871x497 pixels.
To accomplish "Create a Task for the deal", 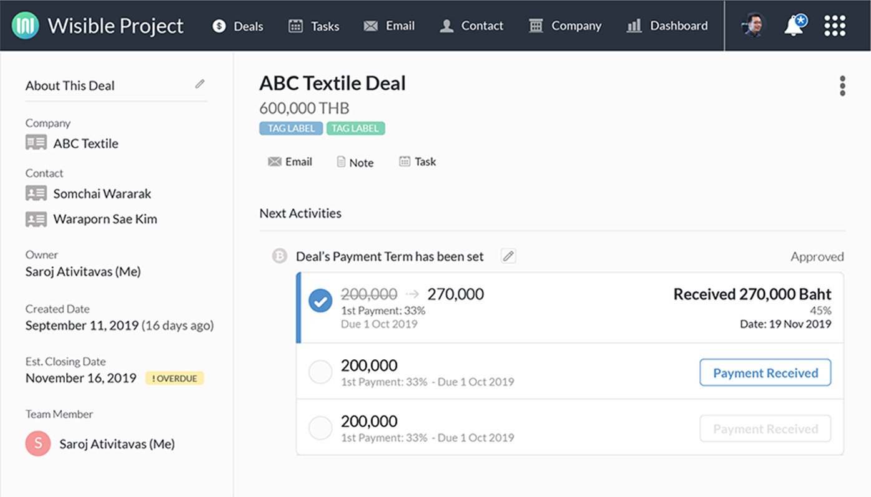I will click(417, 162).
